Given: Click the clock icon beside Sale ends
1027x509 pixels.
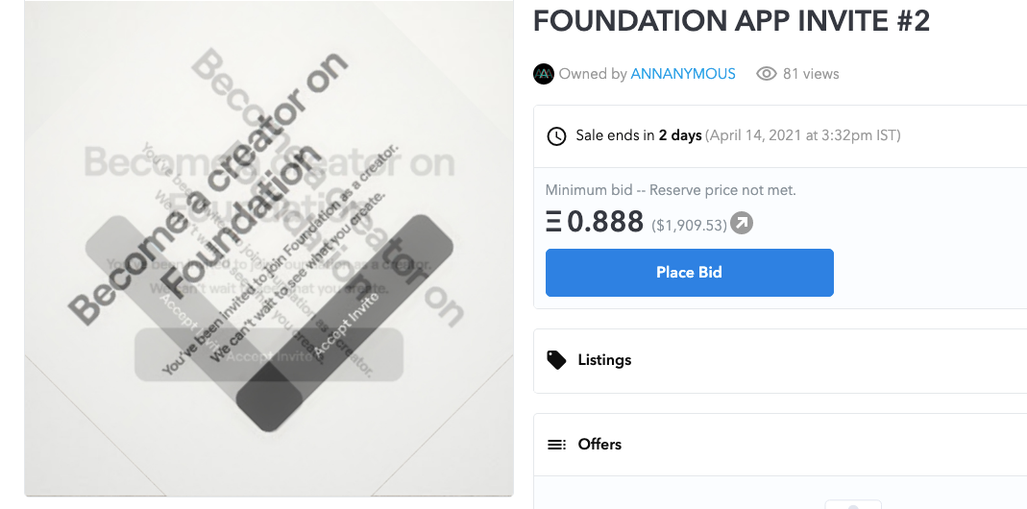Looking at the screenshot, I should [x=556, y=136].
